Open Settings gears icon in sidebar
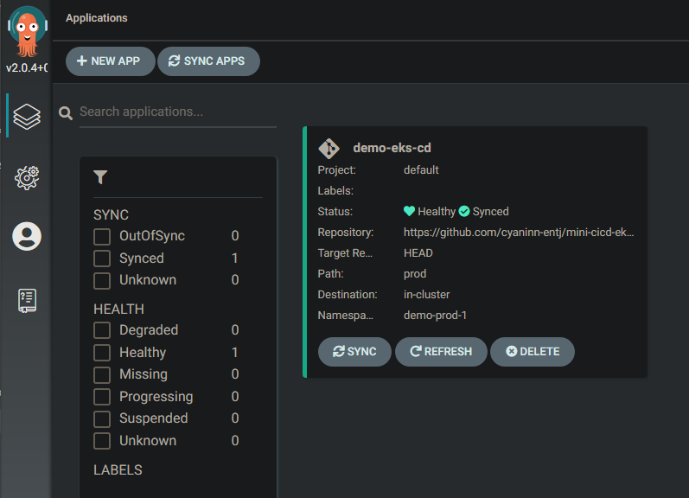 tap(27, 177)
